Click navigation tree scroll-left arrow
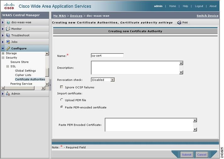 [x=3, y=88]
